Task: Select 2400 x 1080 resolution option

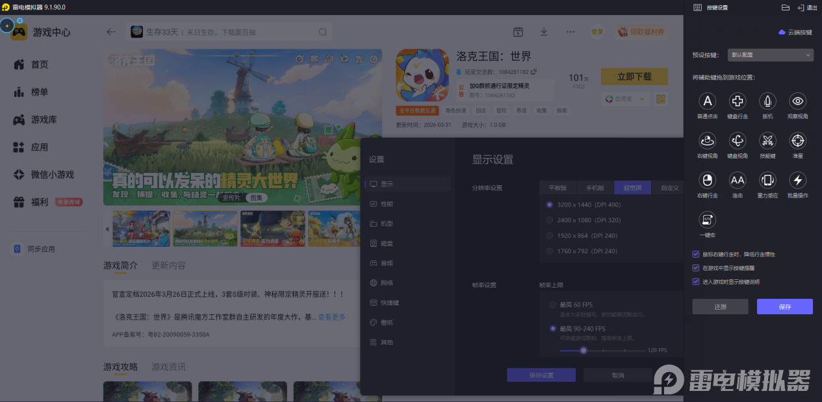Action: [x=550, y=220]
